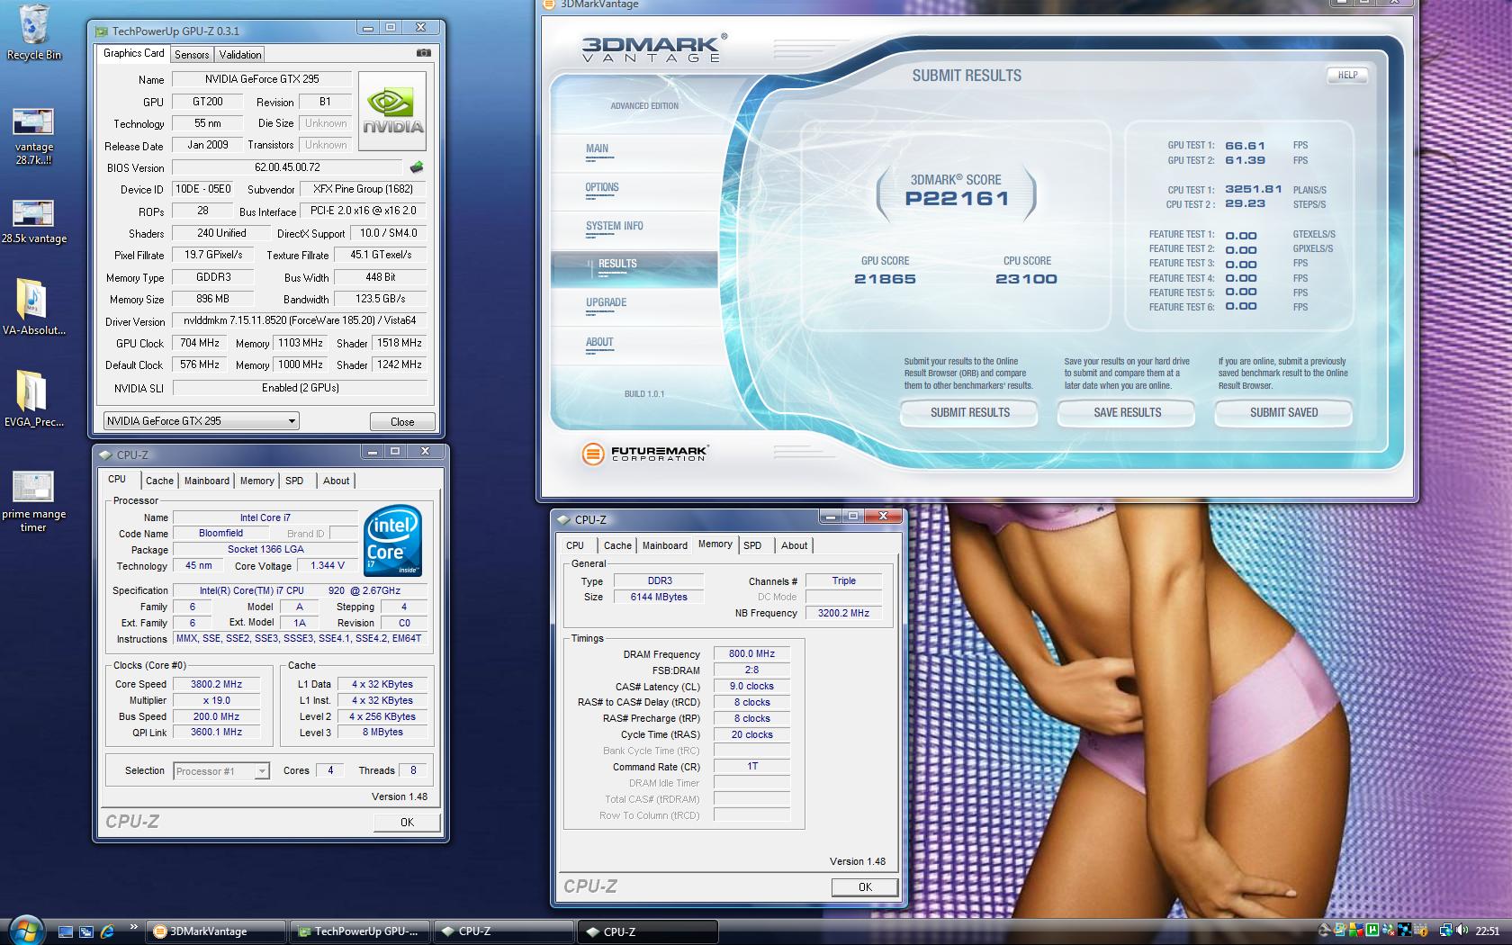Viewport: 1512px width, 945px height.
Task: Open Mainboard tab in left CPU-Z window
Action: (x=207, y=481)
